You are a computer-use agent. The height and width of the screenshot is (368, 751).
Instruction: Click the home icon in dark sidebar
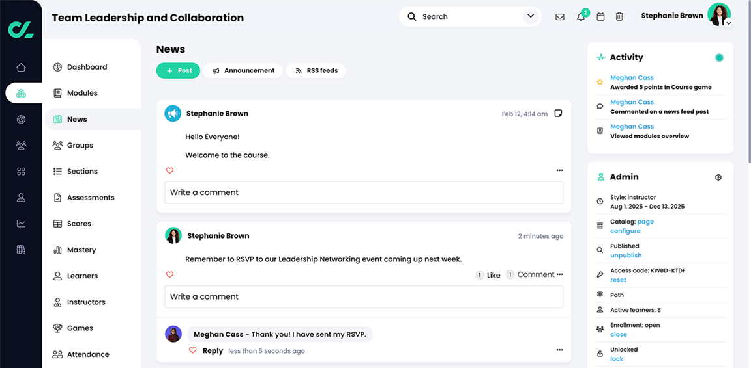(x=21, y=68)
